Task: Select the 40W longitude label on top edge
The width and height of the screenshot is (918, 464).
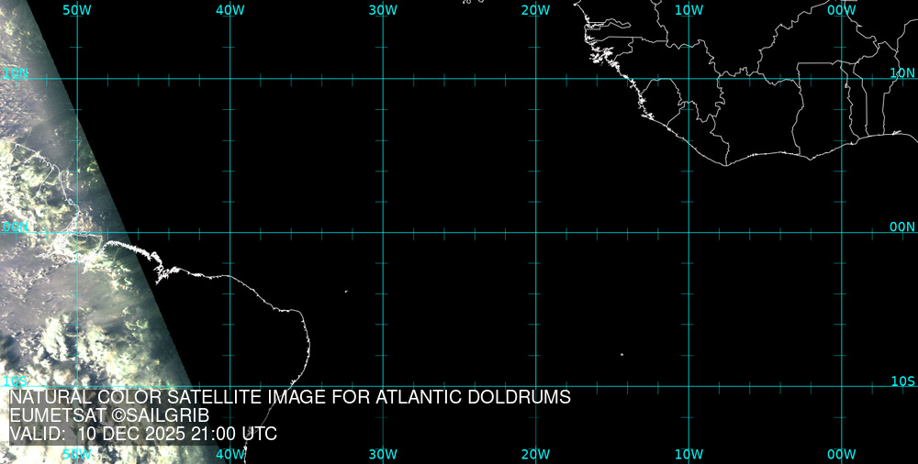Action: pos(229,9)
